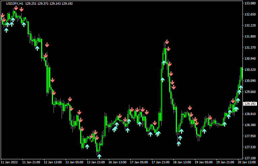Click the blue buy arrow below the 127.10 chart low
Image resolution: width=258 pixels, height=166 pixels.
point(99,156)
